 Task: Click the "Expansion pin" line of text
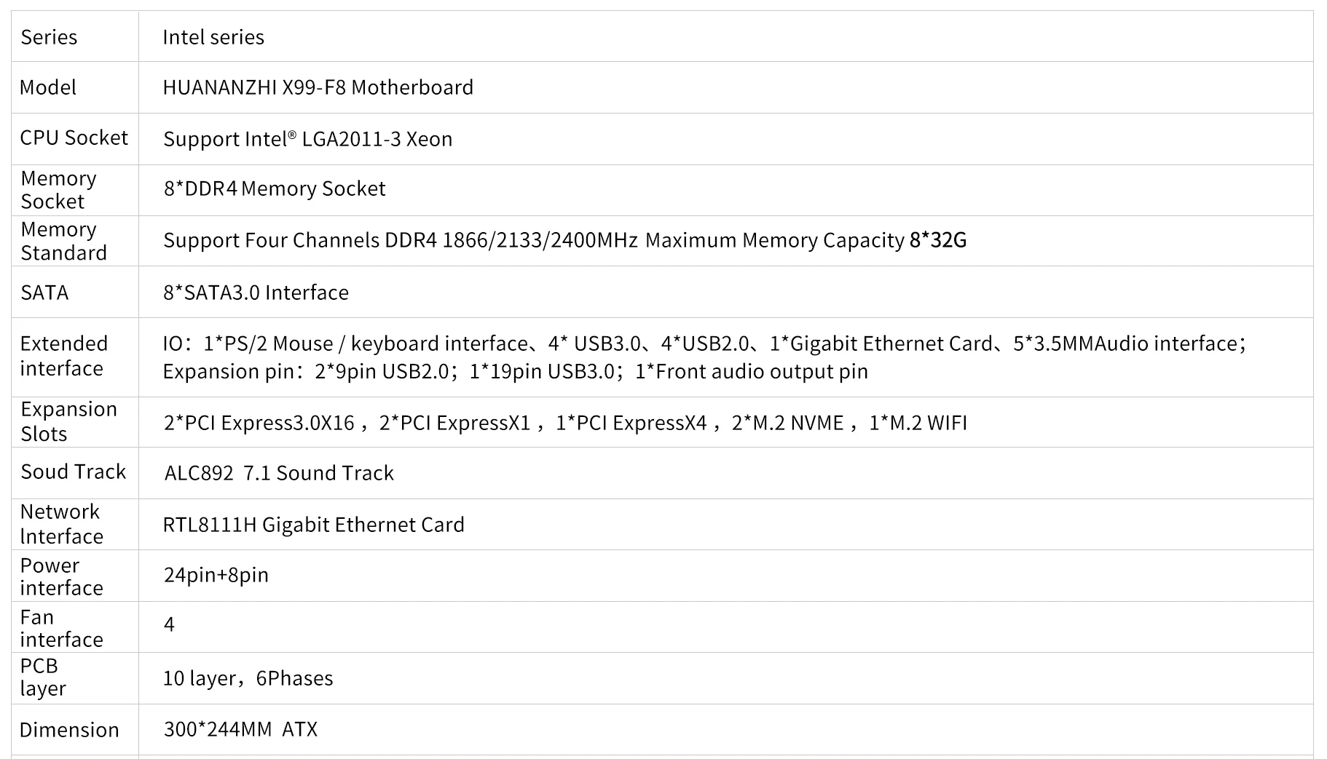(515, 372)
